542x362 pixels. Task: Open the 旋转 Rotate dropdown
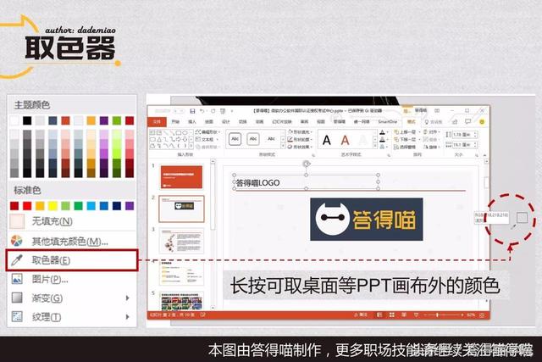tap(431, 147)
